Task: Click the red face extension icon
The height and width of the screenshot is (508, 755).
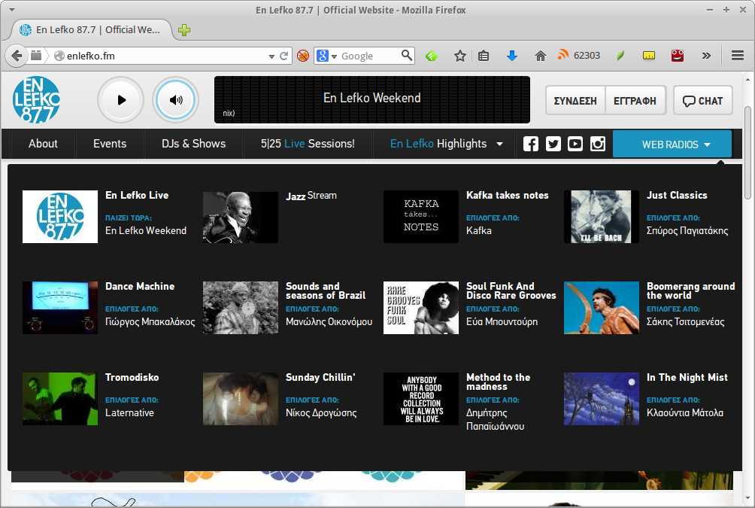Action: pos(678,56)
